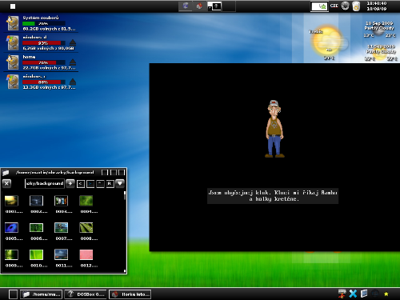Click today's sun weather icon
Image resolution: width=400 pixels, height=300 pixels.
(328, 41)
